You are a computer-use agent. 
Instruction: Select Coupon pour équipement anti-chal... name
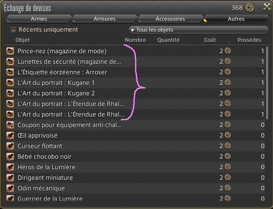tap(70, 125)
